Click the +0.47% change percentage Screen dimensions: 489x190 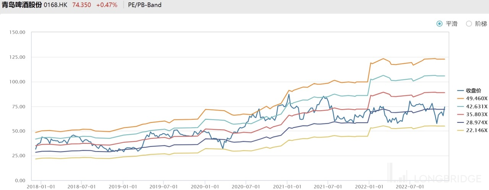click(x=107, y=5)
